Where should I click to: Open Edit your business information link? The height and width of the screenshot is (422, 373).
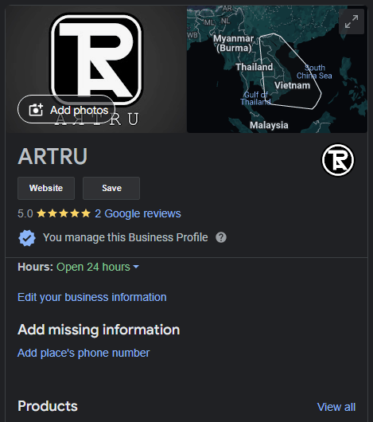pos(92,298)
